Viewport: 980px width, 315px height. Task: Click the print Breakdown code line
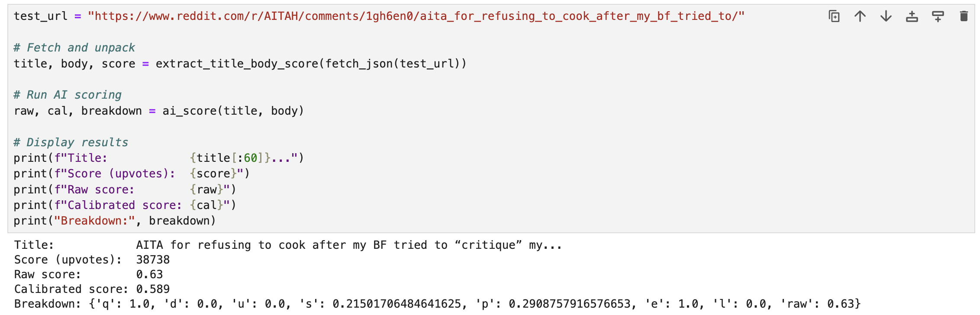point(114,221)
